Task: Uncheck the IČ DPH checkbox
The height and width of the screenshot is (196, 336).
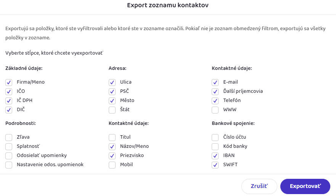Action: (9, 100)
